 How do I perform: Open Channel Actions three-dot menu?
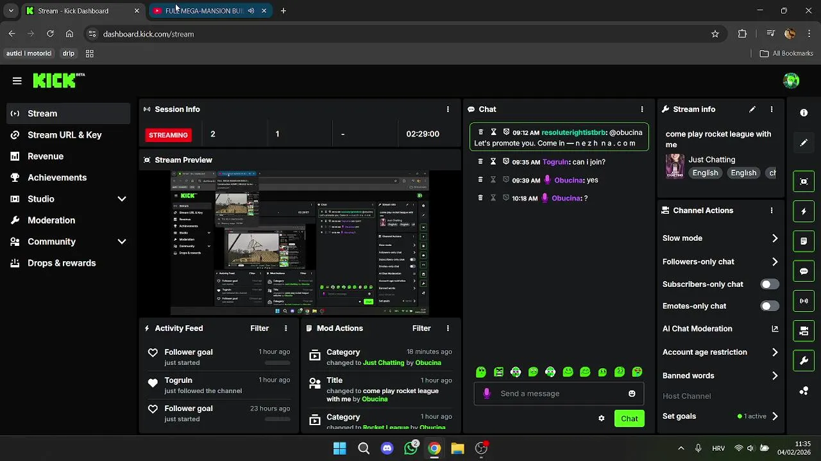(x=772, y=211)
